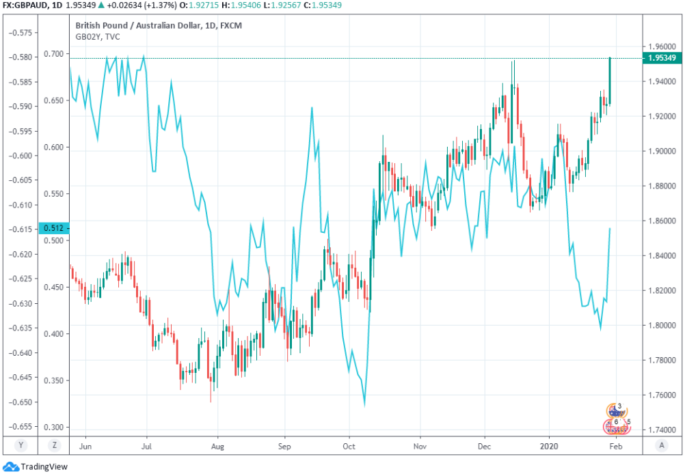Select the GB02Y value label 0.512
Viewport: 685px width, 476px height.
point(54,227)
